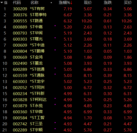
Task: Sort by the 涨幅% column header
Action: pyautogui.click(x=64, y=3)
